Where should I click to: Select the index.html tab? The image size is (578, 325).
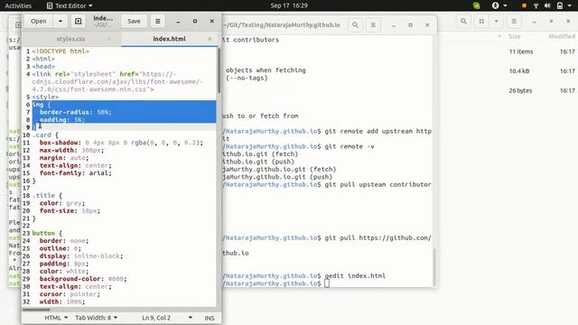tap(169, 39)
